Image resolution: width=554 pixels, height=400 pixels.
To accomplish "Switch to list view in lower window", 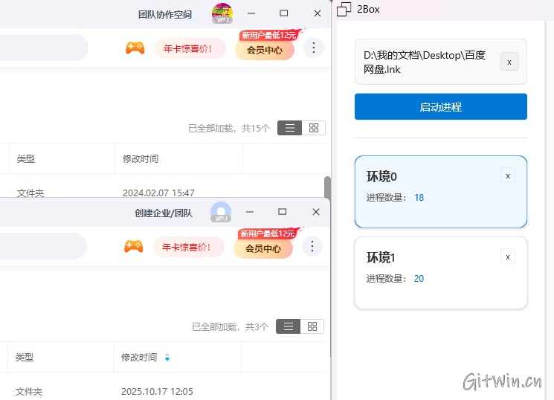I will (x=288, y=326).
